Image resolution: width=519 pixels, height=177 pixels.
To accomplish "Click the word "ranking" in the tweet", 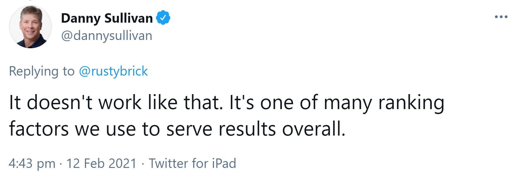I will pyautogui.click(x=411, y=103).
